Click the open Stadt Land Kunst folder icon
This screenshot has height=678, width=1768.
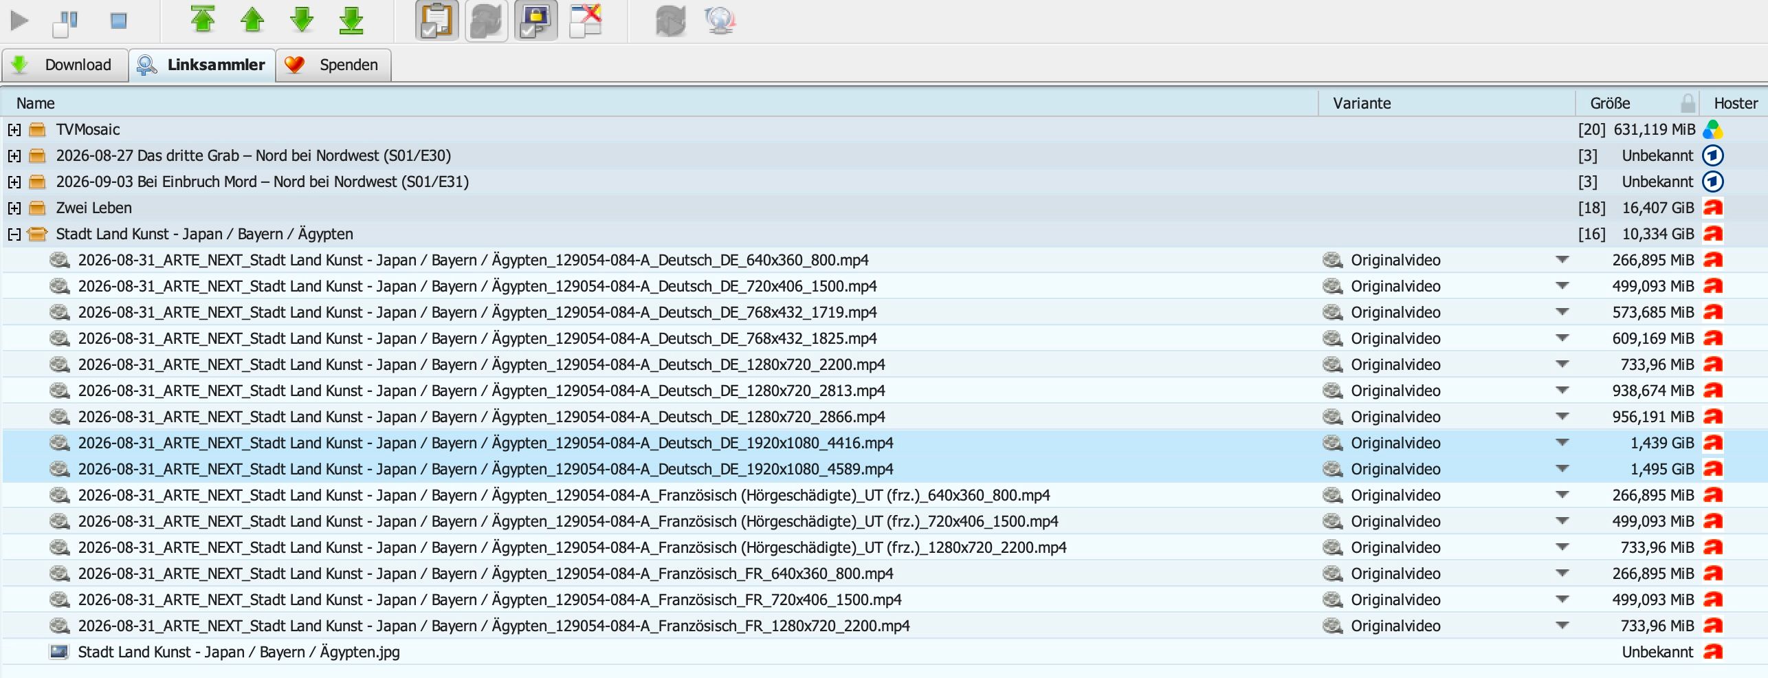(x=37, y=234)
